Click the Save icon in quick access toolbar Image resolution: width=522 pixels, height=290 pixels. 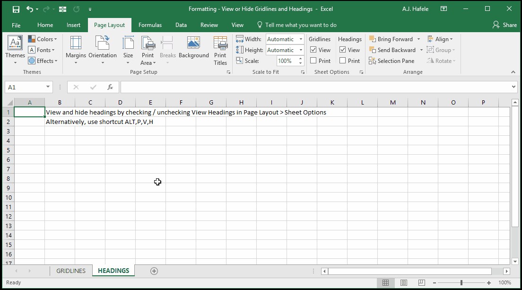[x=16, y=9]
